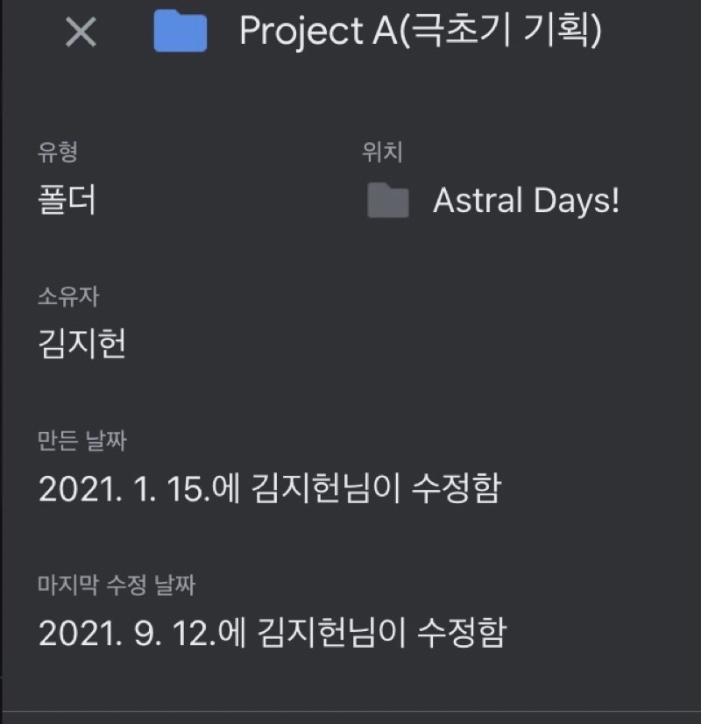Click the divider line below the details

[x=350, y=711]
